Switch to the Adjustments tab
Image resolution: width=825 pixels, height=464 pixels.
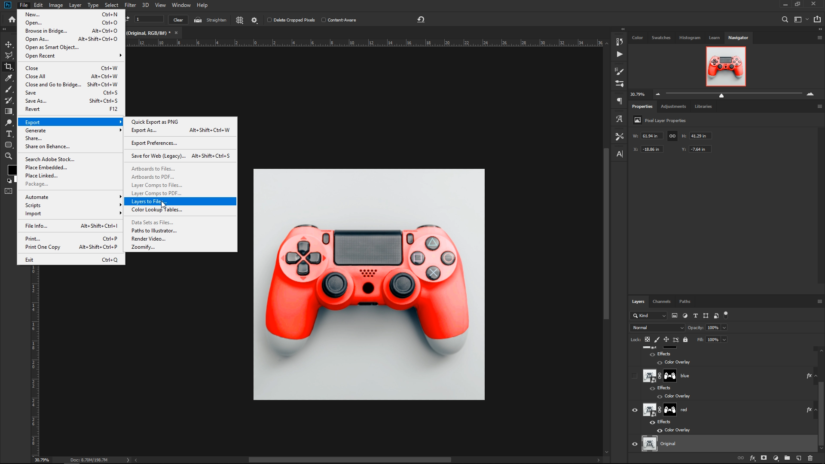pyautogui.click(x=673, y=107)
